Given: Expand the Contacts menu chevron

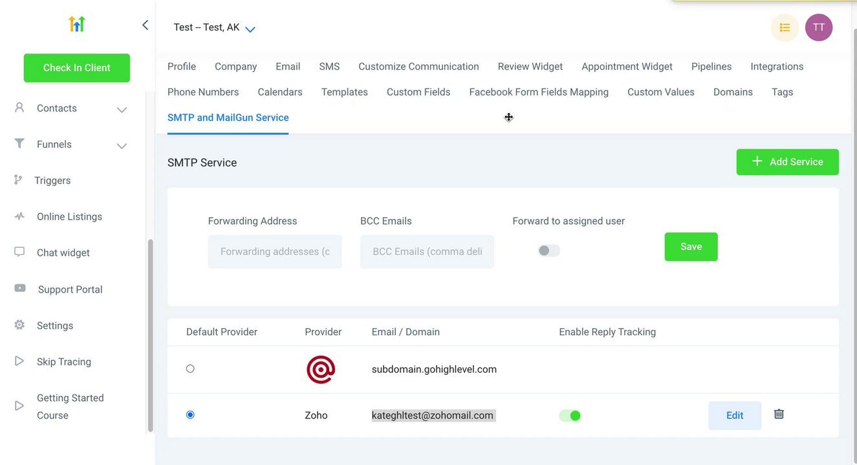Looking at the screenshot, I should [122, 110].
